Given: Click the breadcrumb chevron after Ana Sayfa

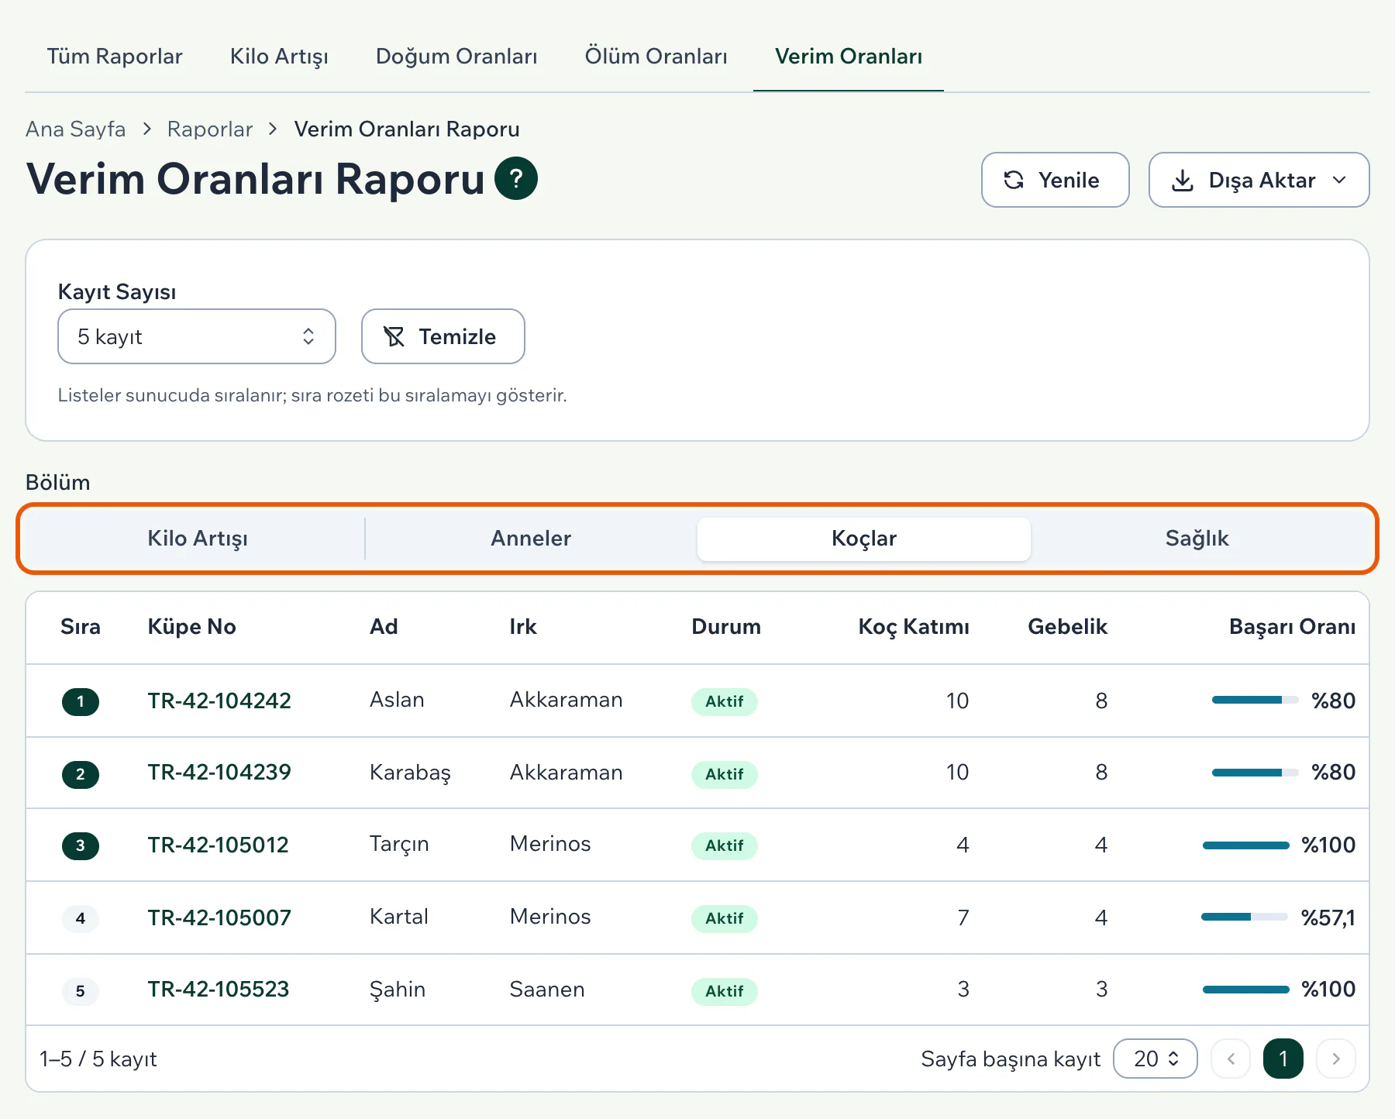Looking at the screenshot, I should [146, 129].
